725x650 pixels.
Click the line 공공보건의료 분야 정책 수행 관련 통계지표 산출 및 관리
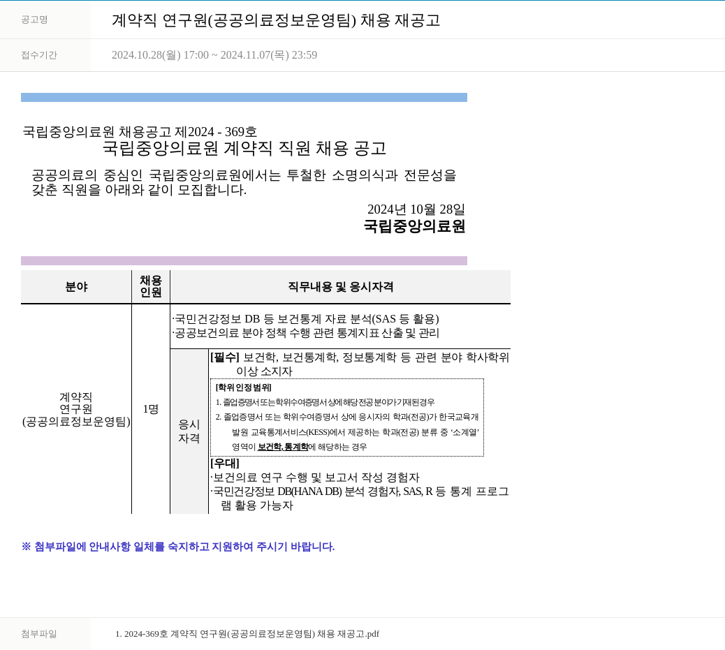point(306,333)
